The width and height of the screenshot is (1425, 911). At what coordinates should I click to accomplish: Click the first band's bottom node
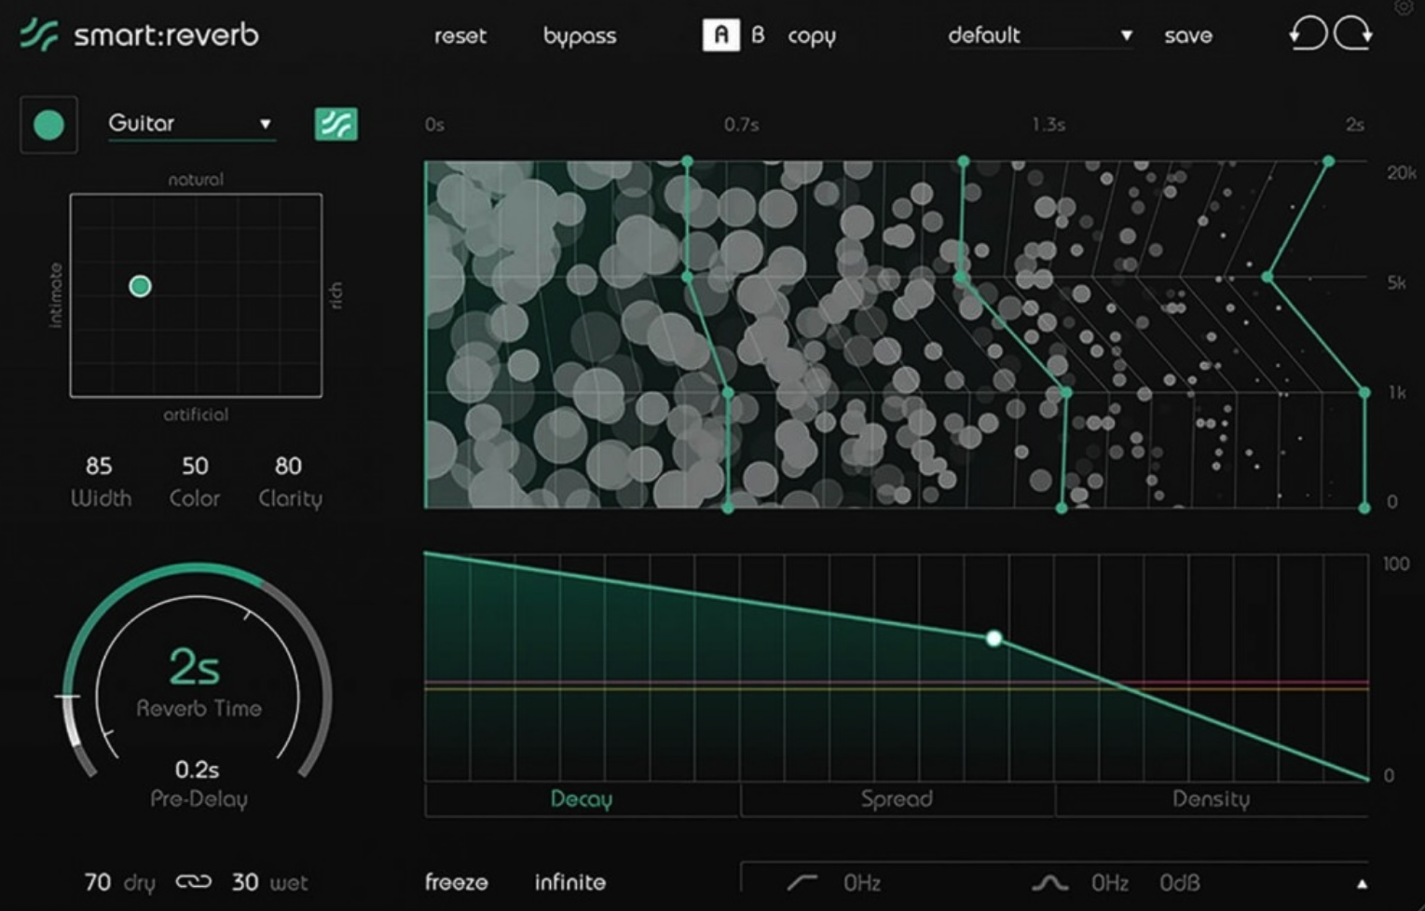(x=728, y=508)
